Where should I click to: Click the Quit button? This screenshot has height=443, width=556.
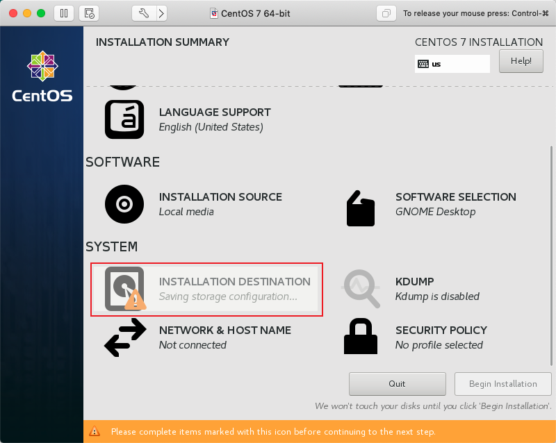(x=397, y=384)
